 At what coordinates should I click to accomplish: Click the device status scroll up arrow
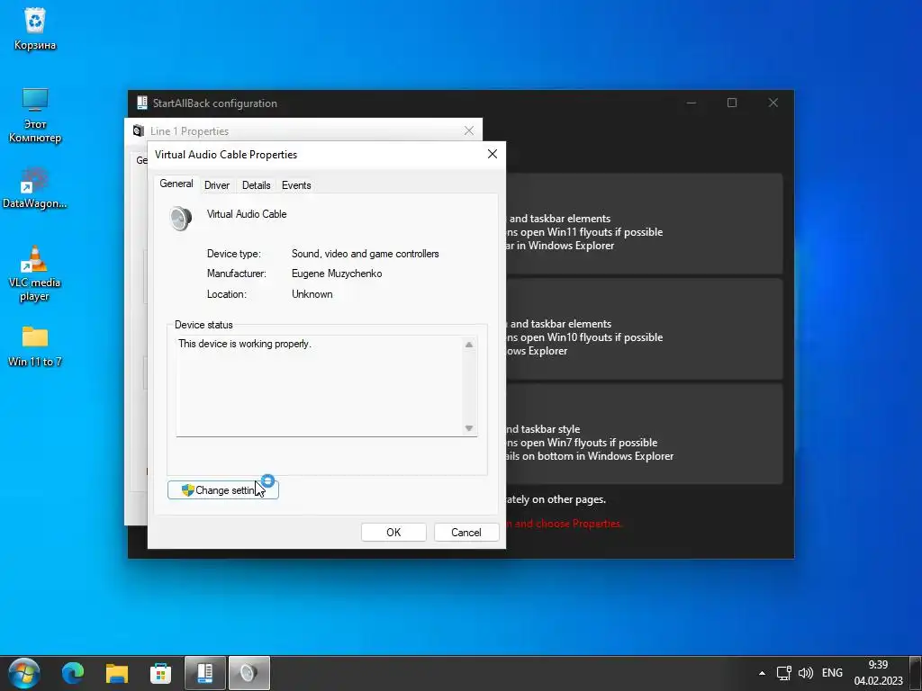pos(468,345)
